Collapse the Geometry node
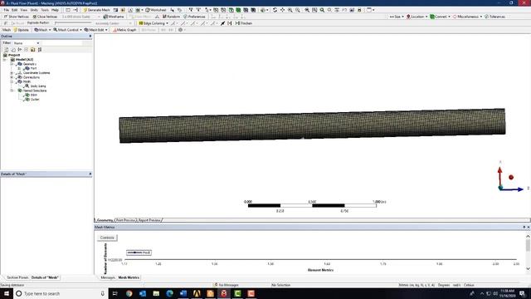The image size is (531, 299). [x=12, y=64]
